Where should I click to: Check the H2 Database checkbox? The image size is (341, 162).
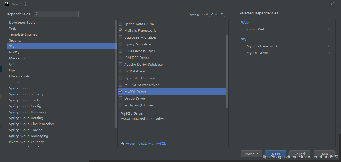coord(120,71)
